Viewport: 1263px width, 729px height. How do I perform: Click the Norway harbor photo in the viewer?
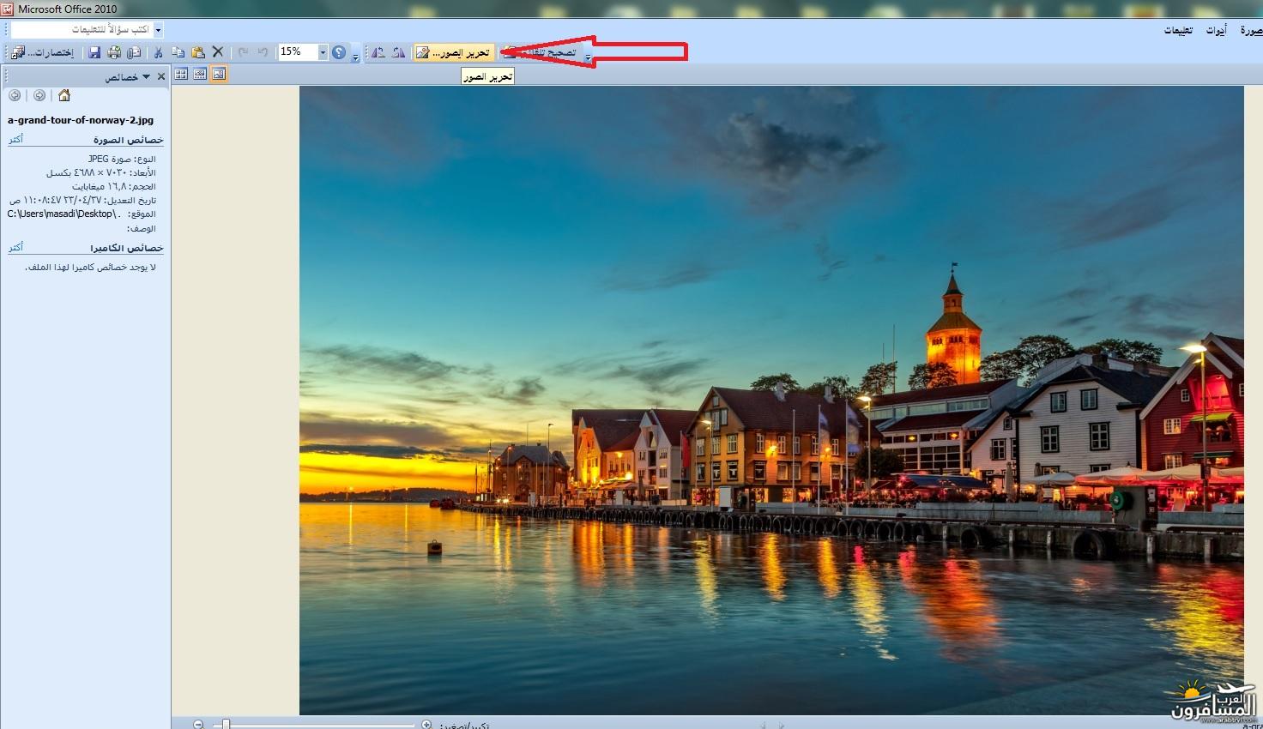(x=771, y=400)
